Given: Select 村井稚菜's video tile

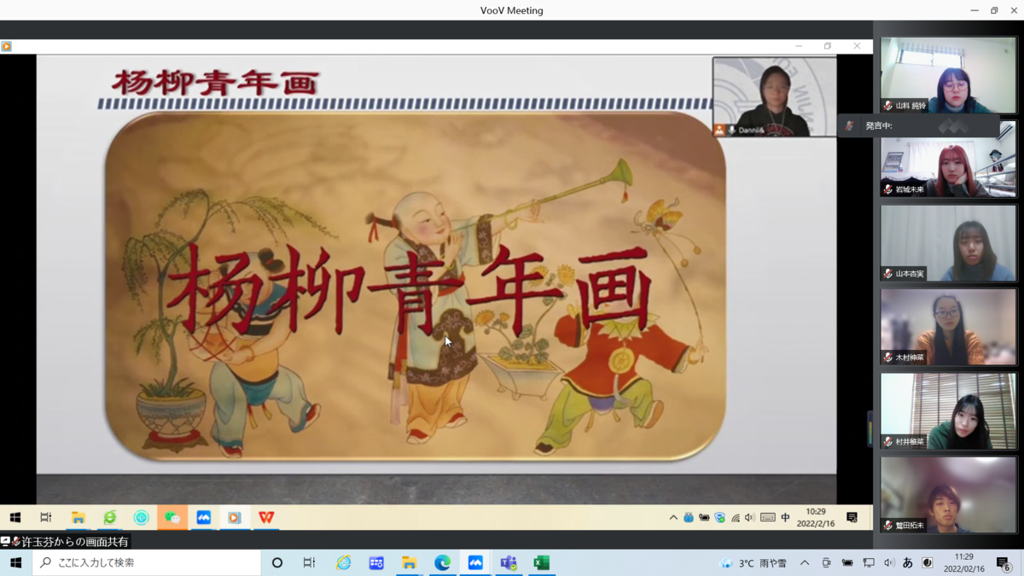Looking at the screenshot, I should (948, 411).
